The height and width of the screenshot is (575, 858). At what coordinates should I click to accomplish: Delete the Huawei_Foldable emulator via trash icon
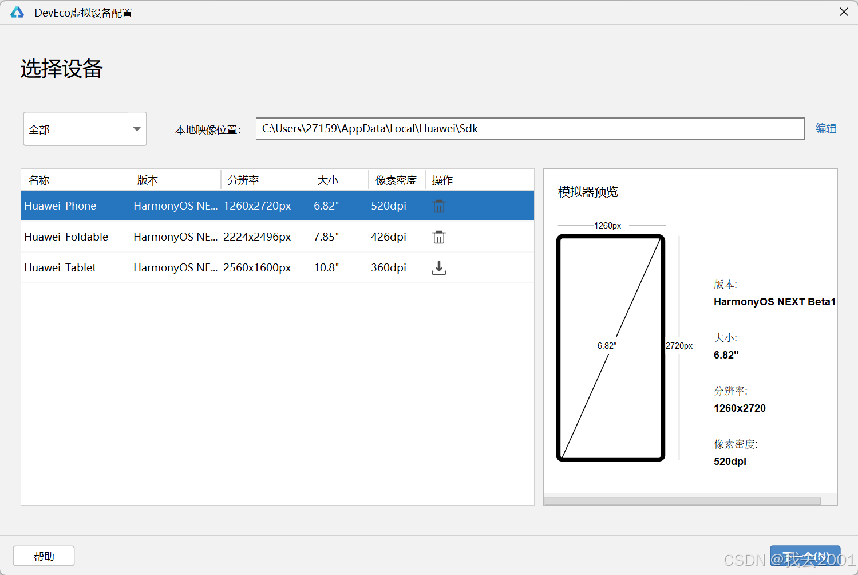439,237
